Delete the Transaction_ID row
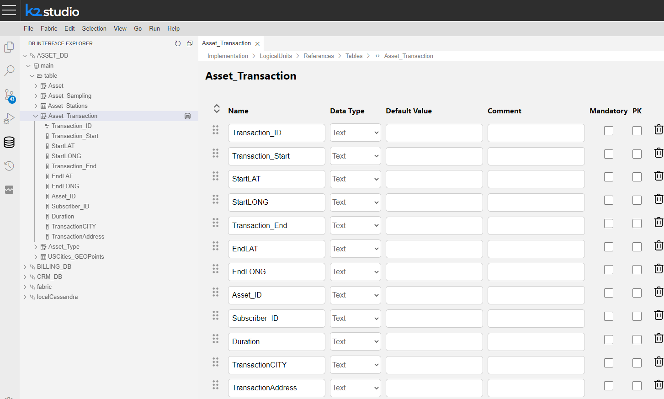 (658, 130)
